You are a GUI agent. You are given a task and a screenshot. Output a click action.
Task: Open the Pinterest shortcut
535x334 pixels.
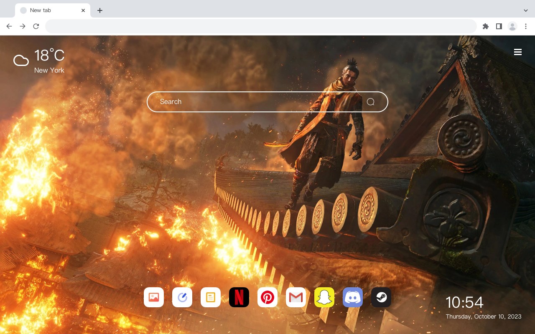coord(267,297)
